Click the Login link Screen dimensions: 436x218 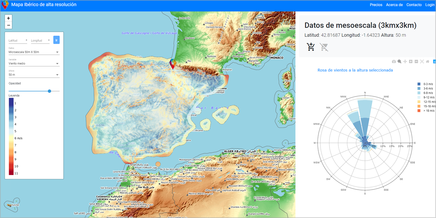430,5
